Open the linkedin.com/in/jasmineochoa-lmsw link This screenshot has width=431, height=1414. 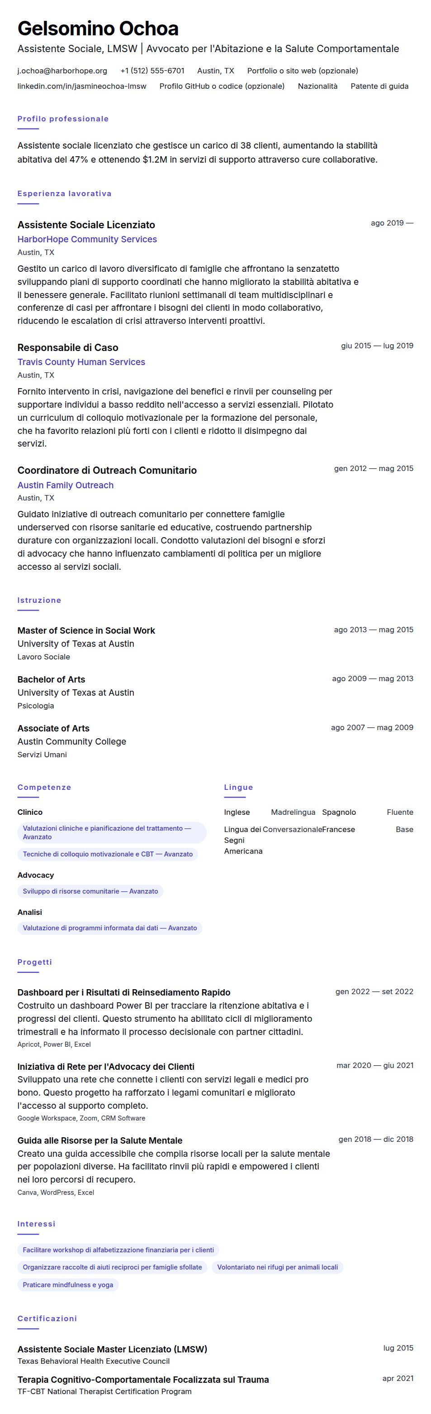tap(82, 86)
